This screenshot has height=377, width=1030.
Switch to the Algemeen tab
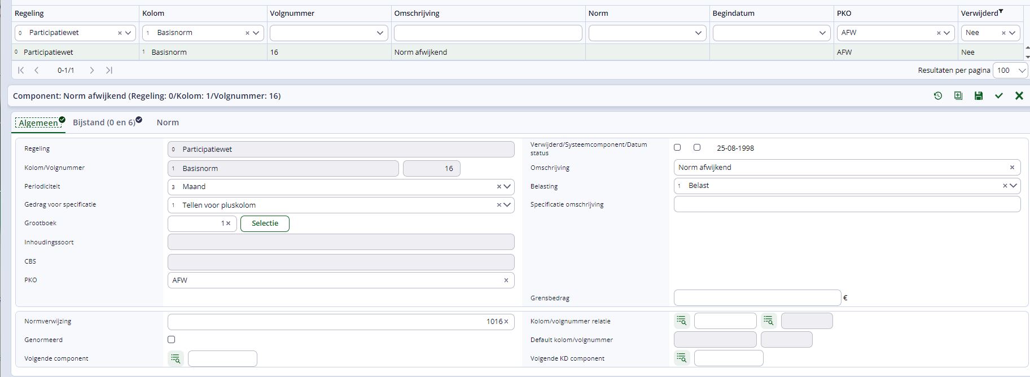(38, 122)
